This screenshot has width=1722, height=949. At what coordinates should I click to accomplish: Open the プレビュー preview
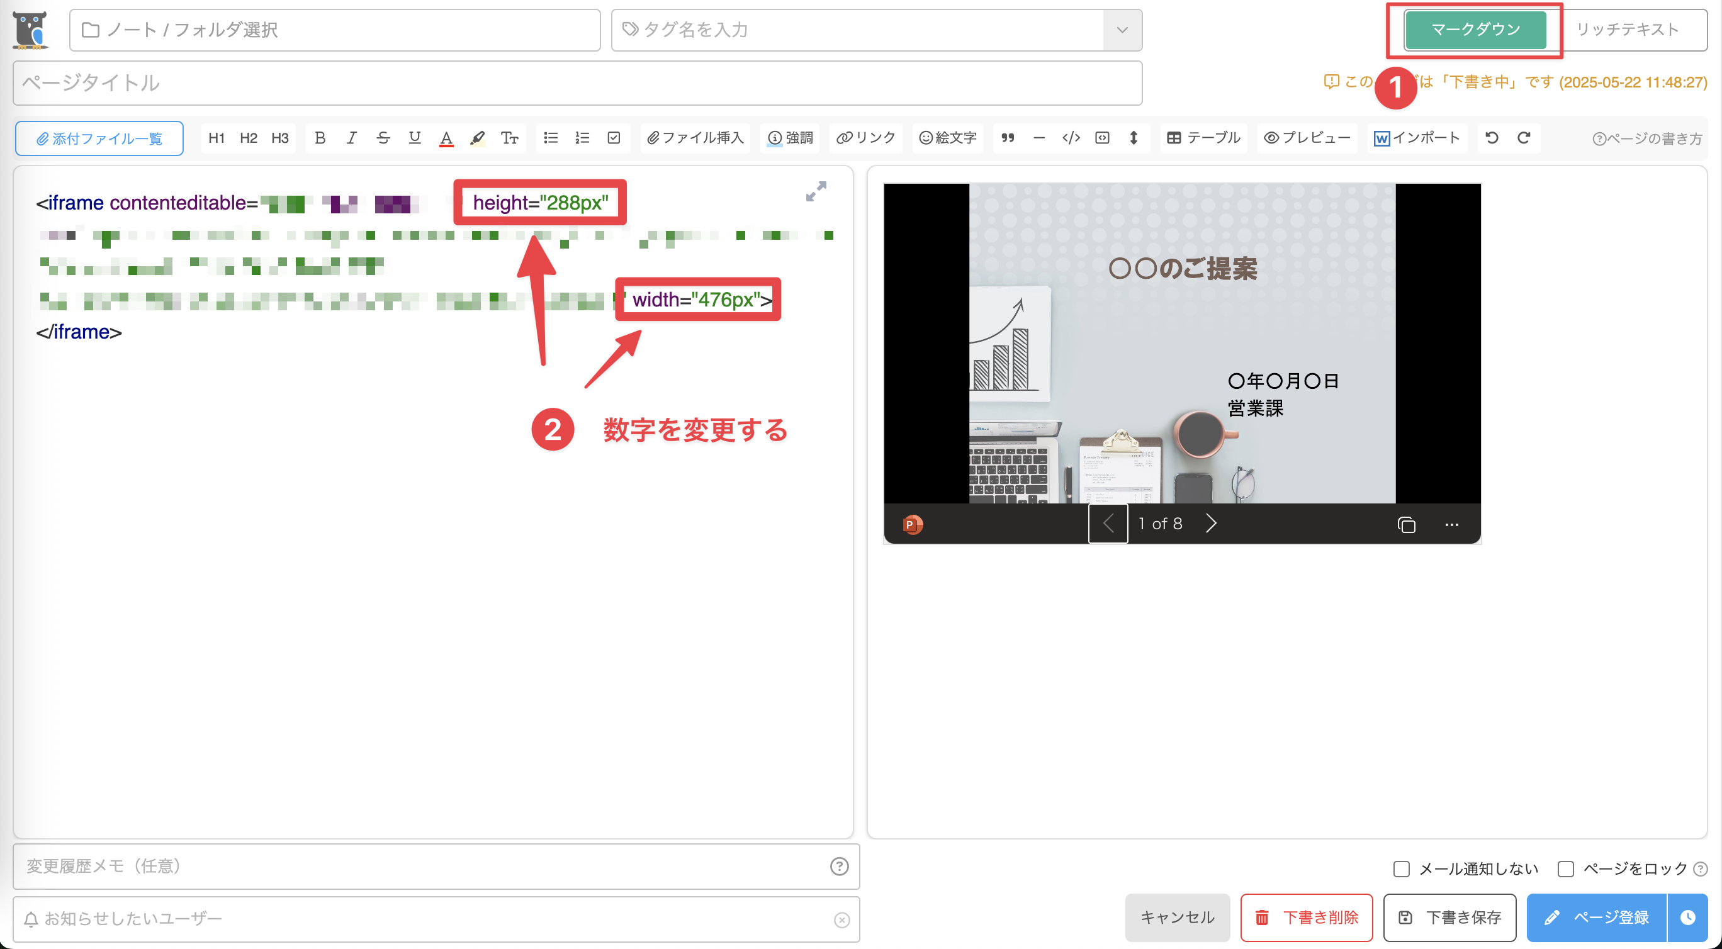pyautogui.click(x=1305, y=138)
